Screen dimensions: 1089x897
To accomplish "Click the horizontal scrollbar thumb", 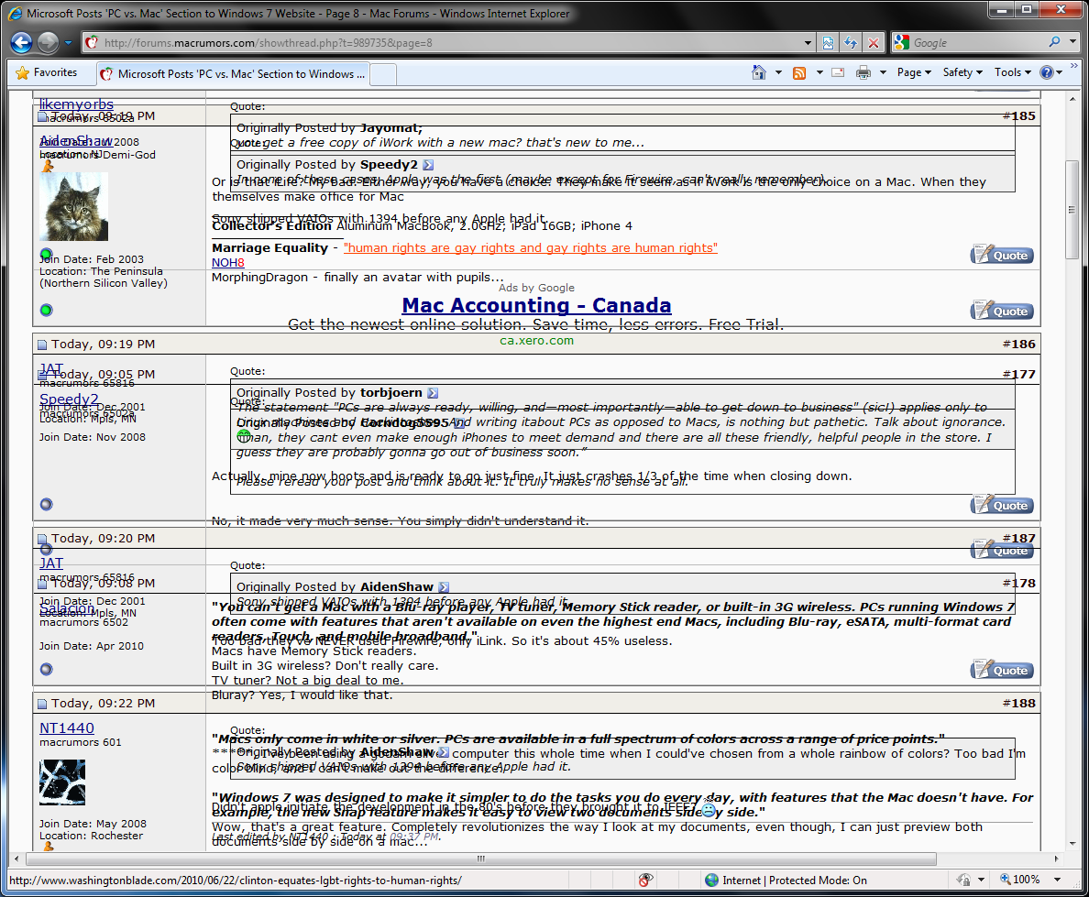I will click(480, 859).
